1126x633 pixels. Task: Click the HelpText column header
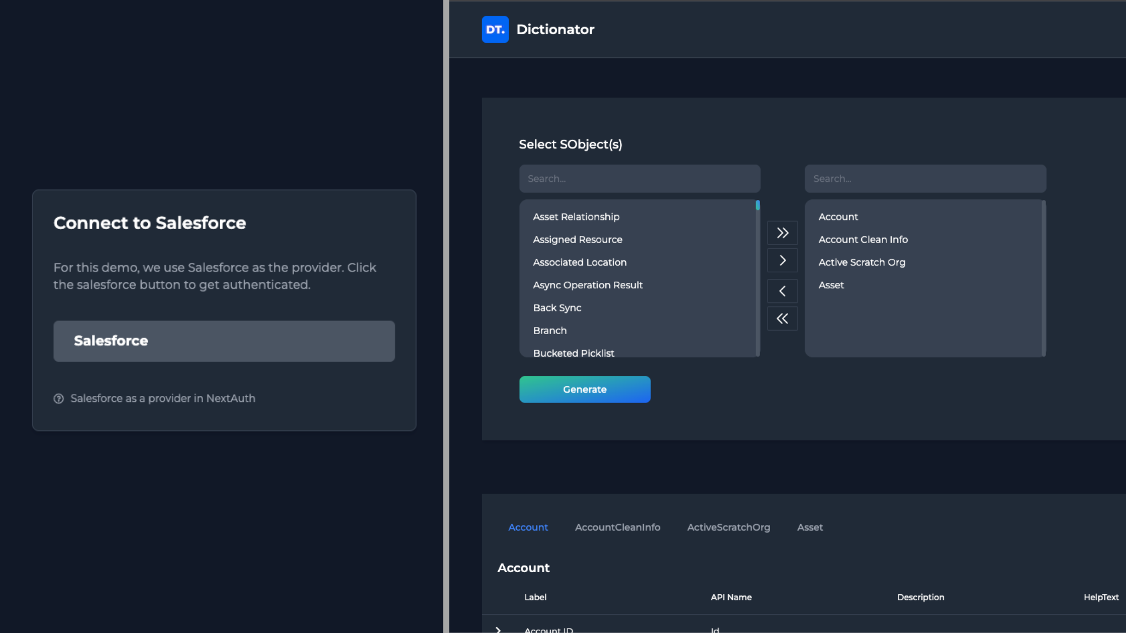(x=1101, y=597)
